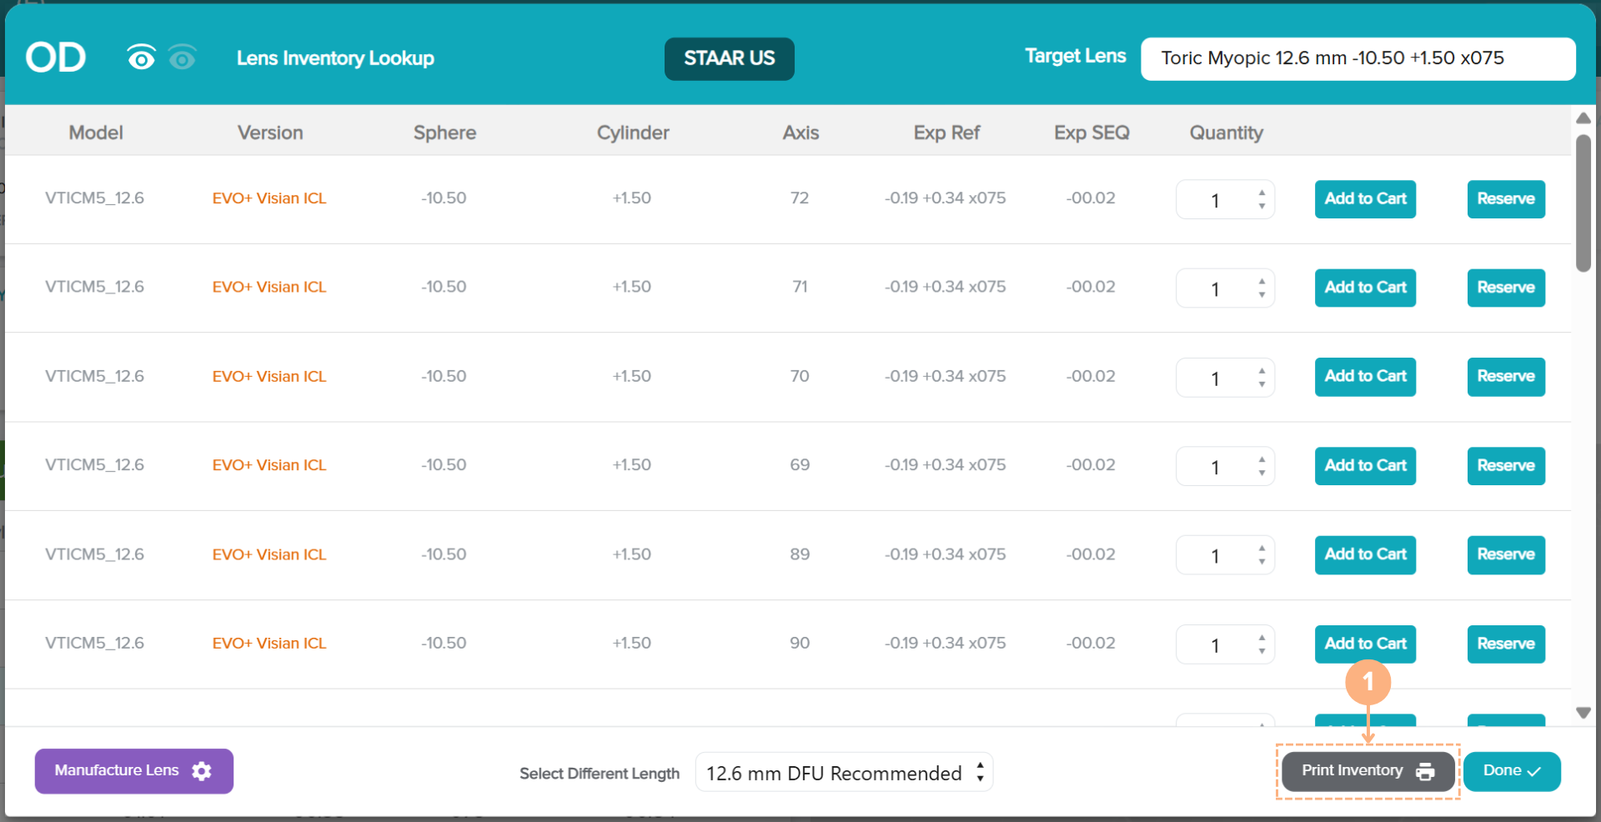1601x822 pixels.
Task: Open EVO+ Visian ICL link in first row
Action: [x=269, y=198]
